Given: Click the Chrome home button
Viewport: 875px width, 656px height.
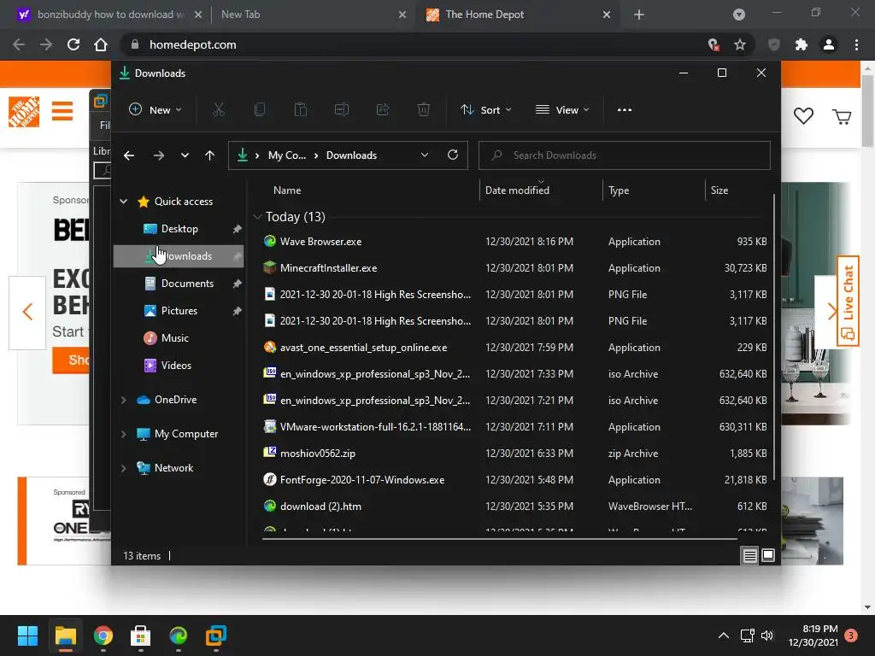Looking at the screenshot, I should (x=101, y=44).
